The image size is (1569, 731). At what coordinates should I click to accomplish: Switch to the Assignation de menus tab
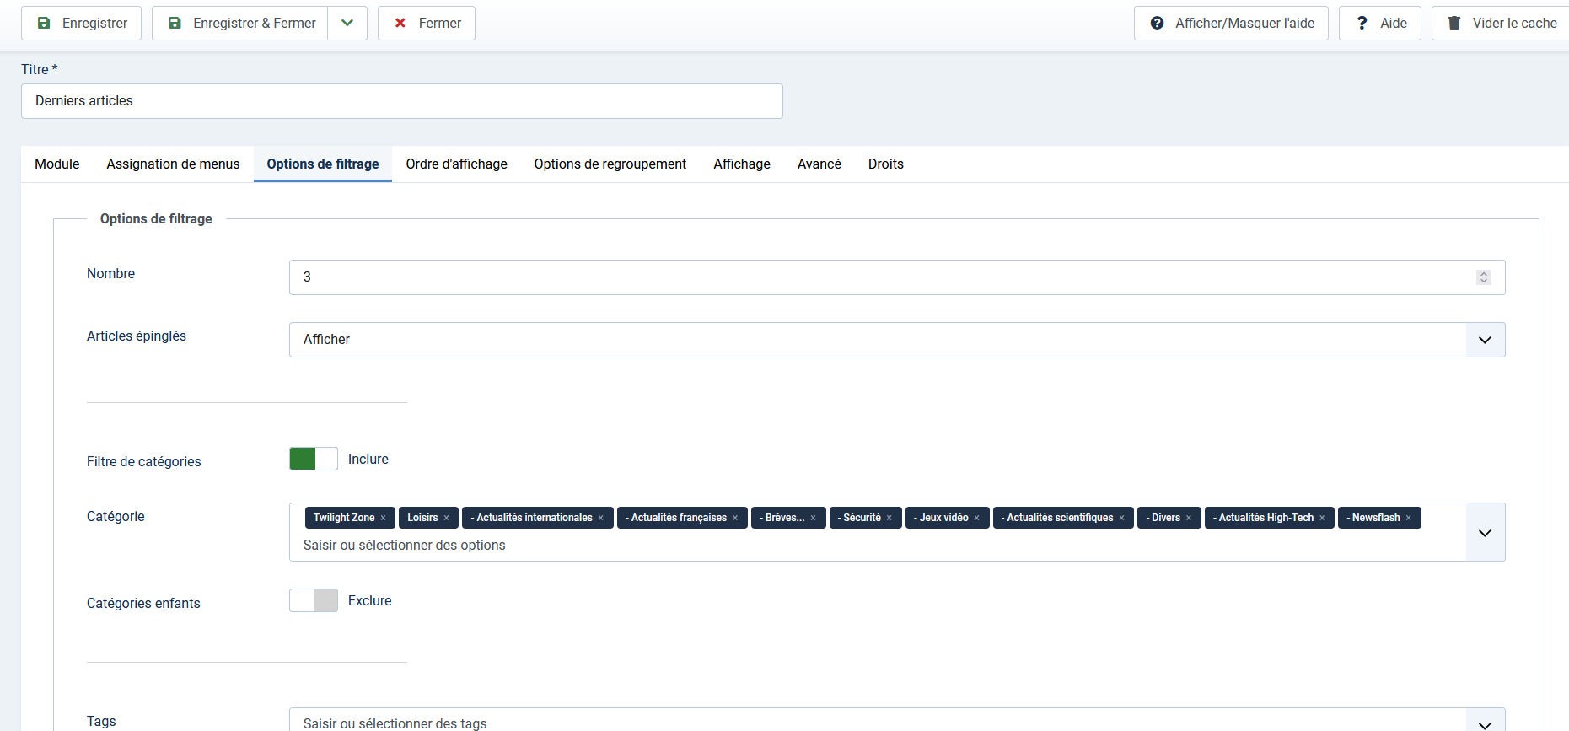(173, 164)
